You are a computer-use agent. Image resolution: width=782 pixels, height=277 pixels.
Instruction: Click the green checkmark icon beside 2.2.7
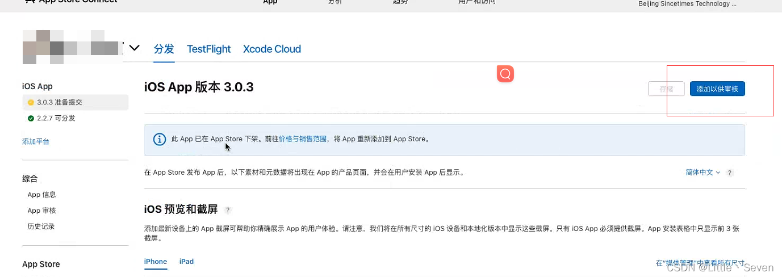(31, 118)
